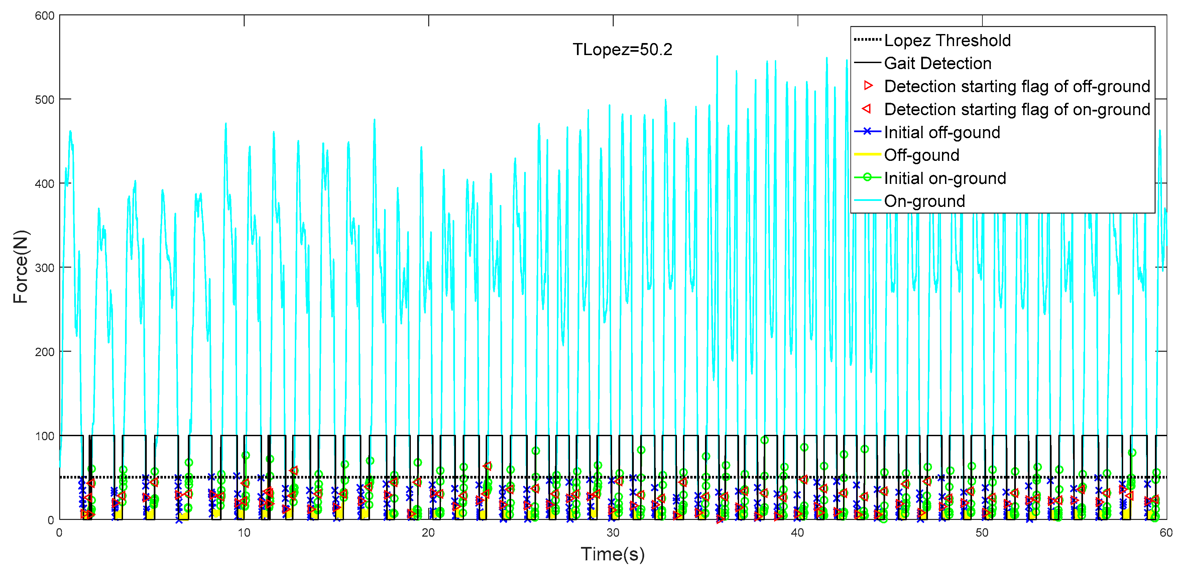Image resolution: width=1184 pixels, height=575 pixels.
Task: Click the TLopez=50.2 annotation text
Action: 622,50
